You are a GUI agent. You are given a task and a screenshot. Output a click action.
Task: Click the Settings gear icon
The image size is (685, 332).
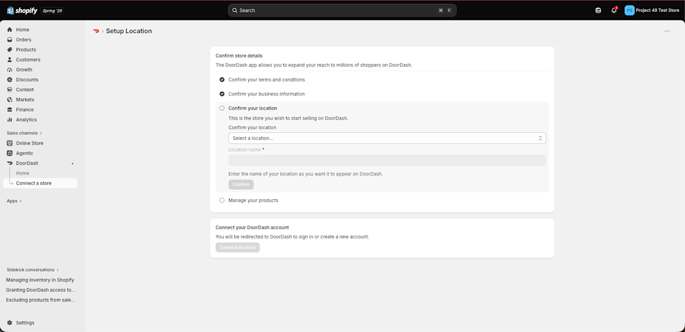coord(10,323)
